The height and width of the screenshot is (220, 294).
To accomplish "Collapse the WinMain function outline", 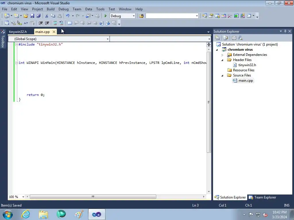I will (17, 63).
